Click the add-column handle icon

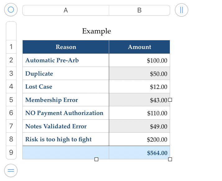(182, 10)
